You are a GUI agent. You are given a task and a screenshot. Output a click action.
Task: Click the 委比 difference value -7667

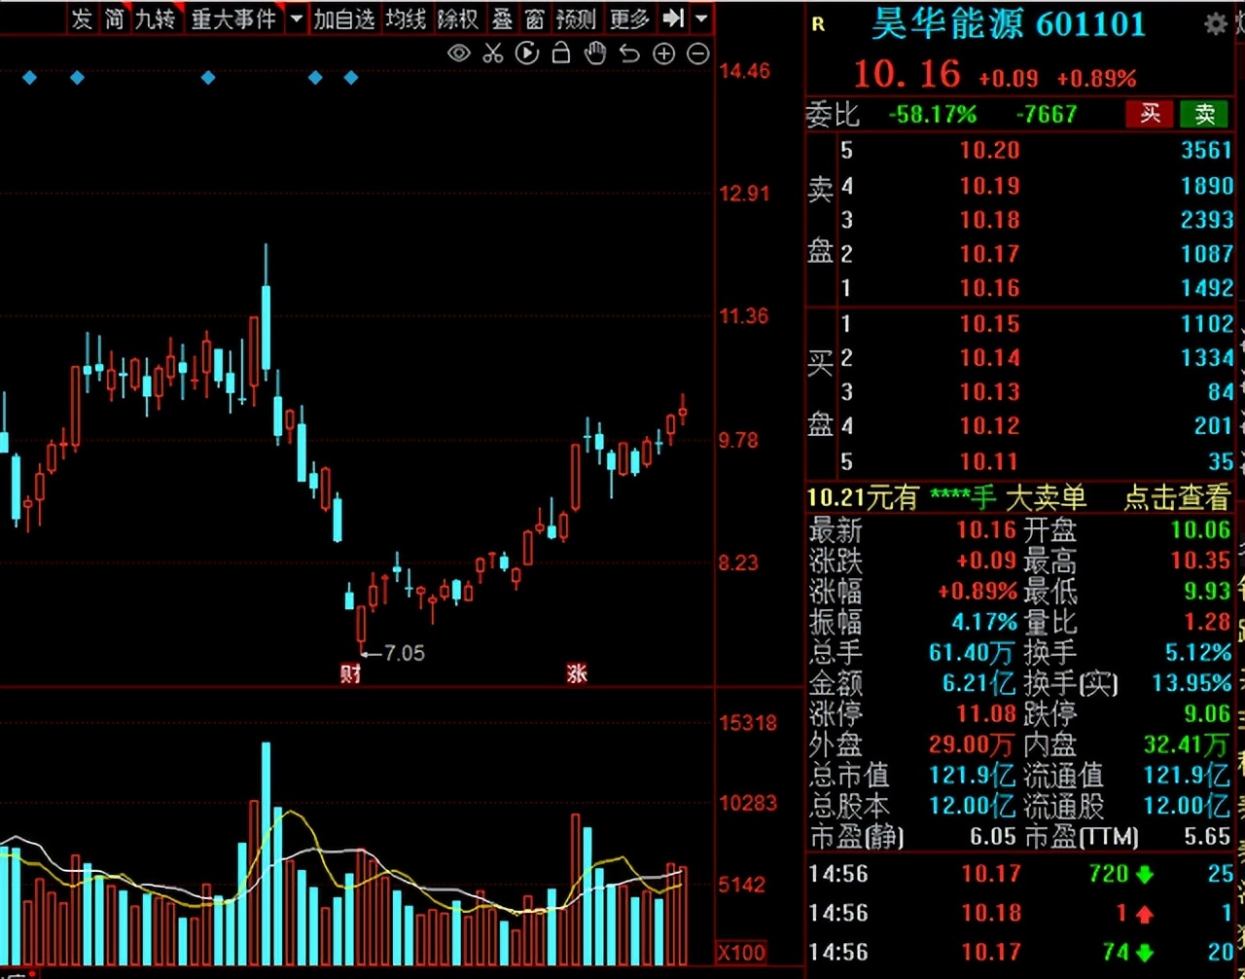pyautogui.click(x=1047, y=114)
